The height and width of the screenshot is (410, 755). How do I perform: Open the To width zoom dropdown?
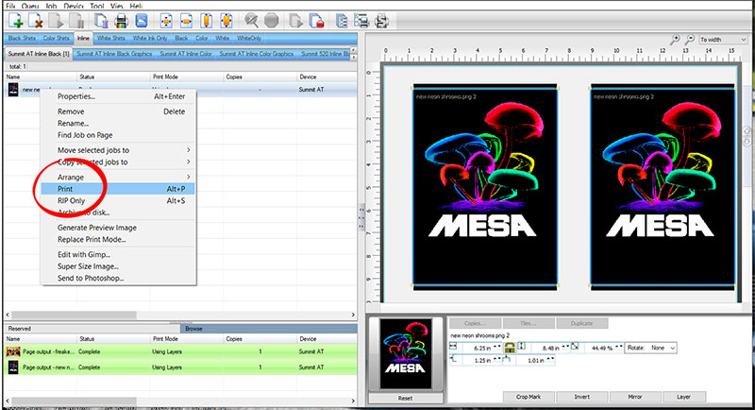click(723, 40)
